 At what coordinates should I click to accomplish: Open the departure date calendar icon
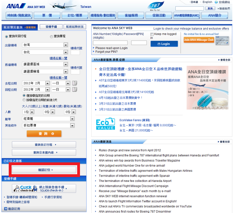coord(74,83)
